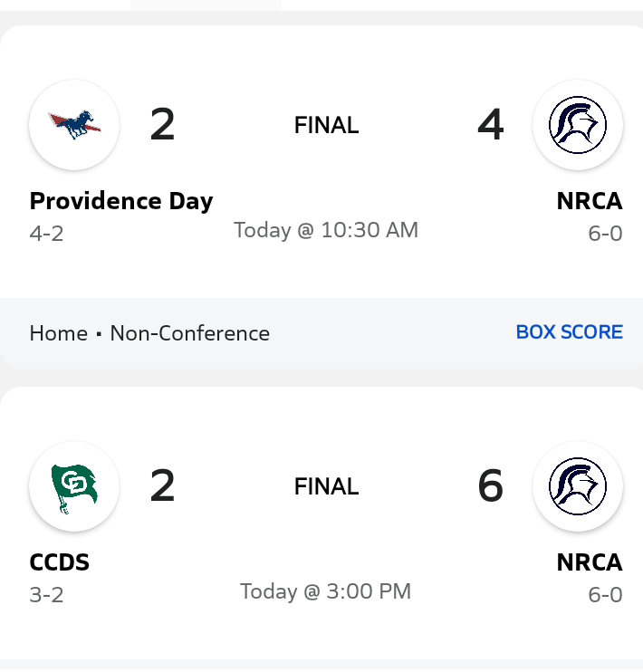Tap NRCA knight logo in CCDS game

[x=578, y=486]
